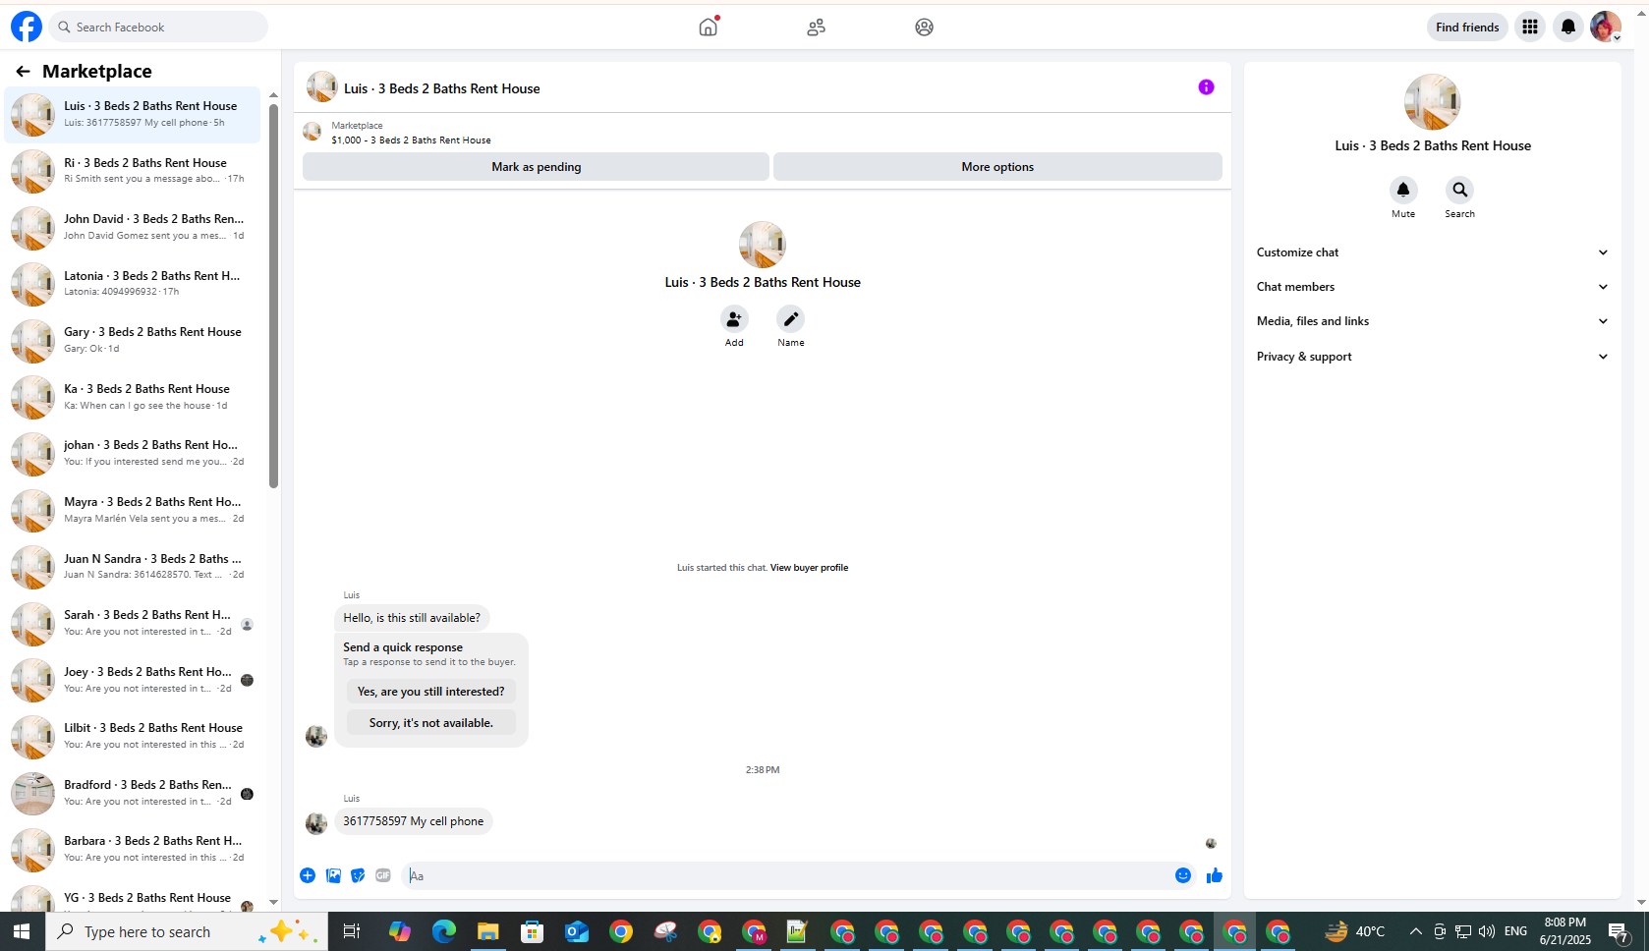Search in conversation magnifier icon

1459,190
